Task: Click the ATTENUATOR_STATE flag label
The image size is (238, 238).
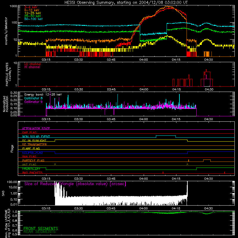Action: tap(36, 129)
